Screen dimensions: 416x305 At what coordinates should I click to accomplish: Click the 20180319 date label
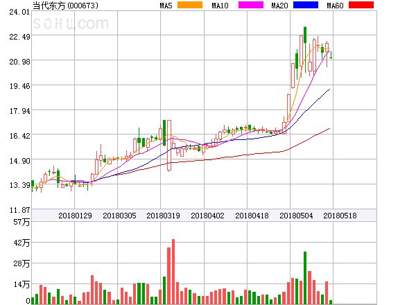(163, 216)
